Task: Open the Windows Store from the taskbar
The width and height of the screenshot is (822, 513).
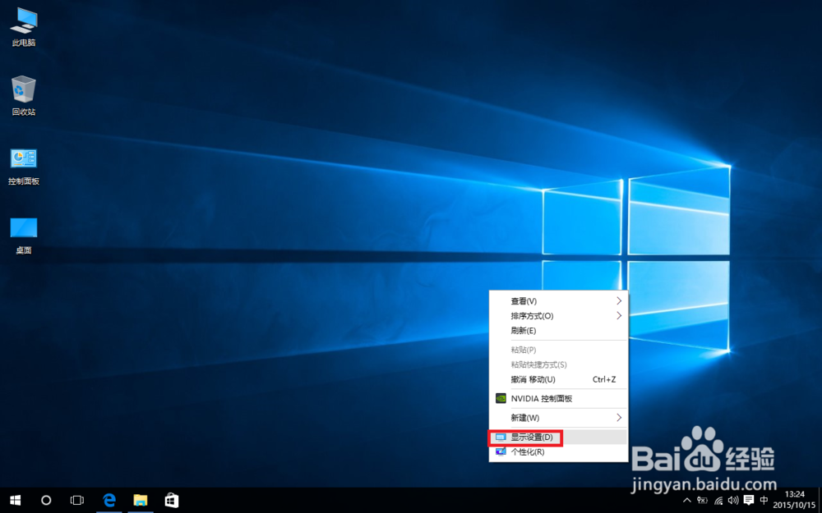Action: [171, 500]
